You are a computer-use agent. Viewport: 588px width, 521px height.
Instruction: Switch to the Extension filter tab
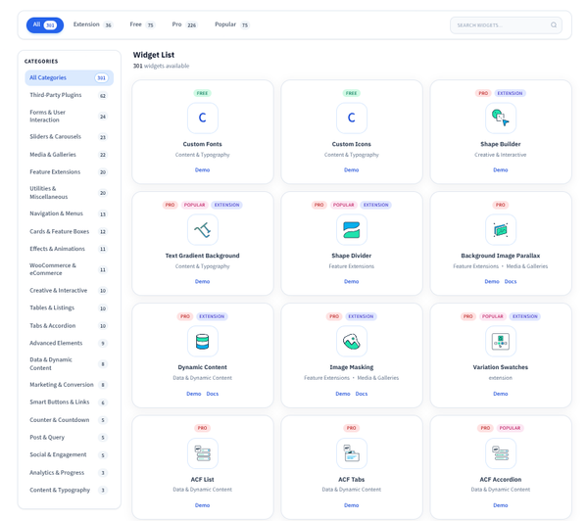[x=93, y=24]
